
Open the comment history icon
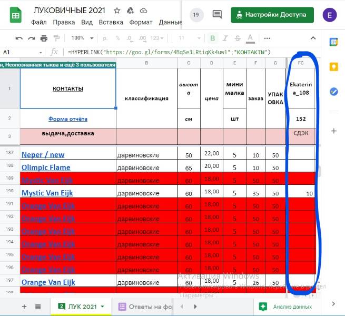pos(196,15)
